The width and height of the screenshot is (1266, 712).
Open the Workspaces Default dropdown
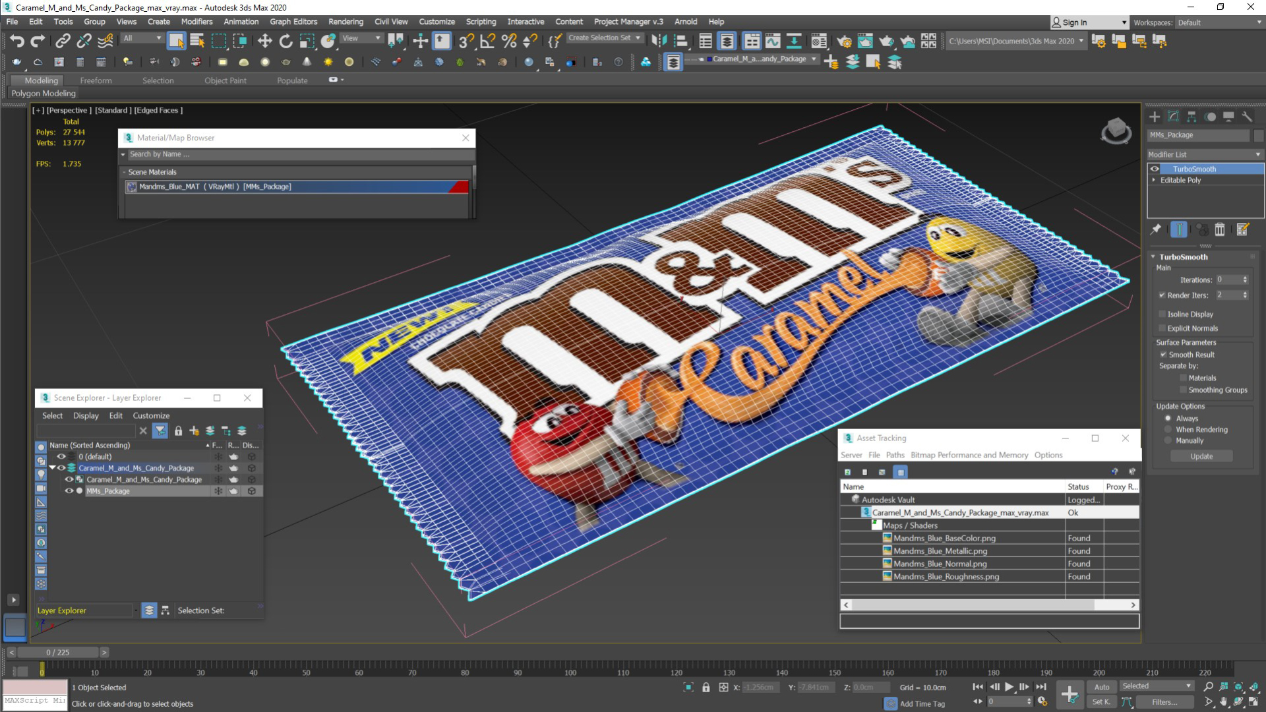pyautogui.click(x=1219, y=22)
